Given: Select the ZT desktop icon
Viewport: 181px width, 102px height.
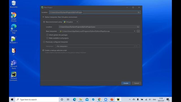Looking at the screenshot, I should [14, 52].
